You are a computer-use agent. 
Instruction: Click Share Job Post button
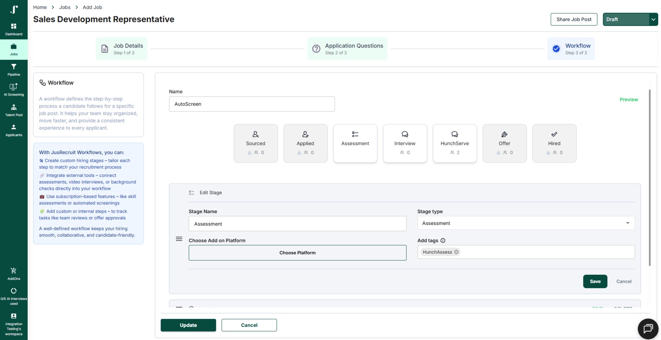tap(574, 19)
